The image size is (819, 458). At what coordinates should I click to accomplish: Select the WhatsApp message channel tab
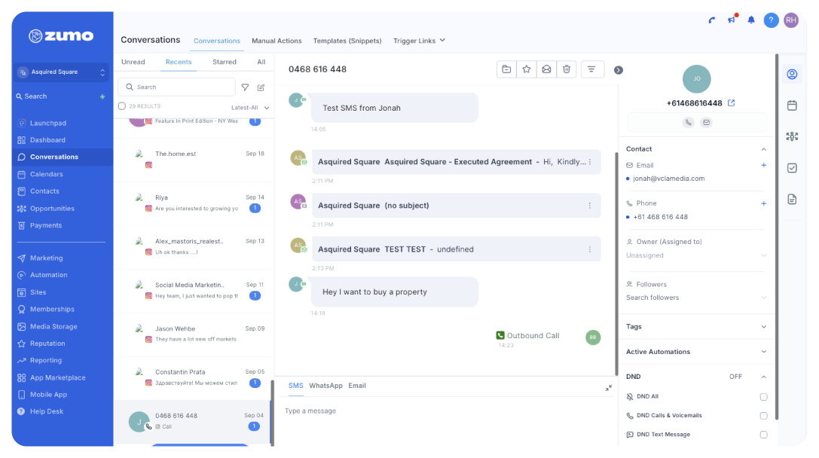pos(325,386)
